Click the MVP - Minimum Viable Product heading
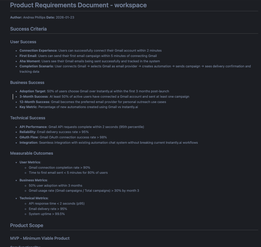Image resolution: width=261 pixels, height=247 pixels. click(x=40, y=238)
